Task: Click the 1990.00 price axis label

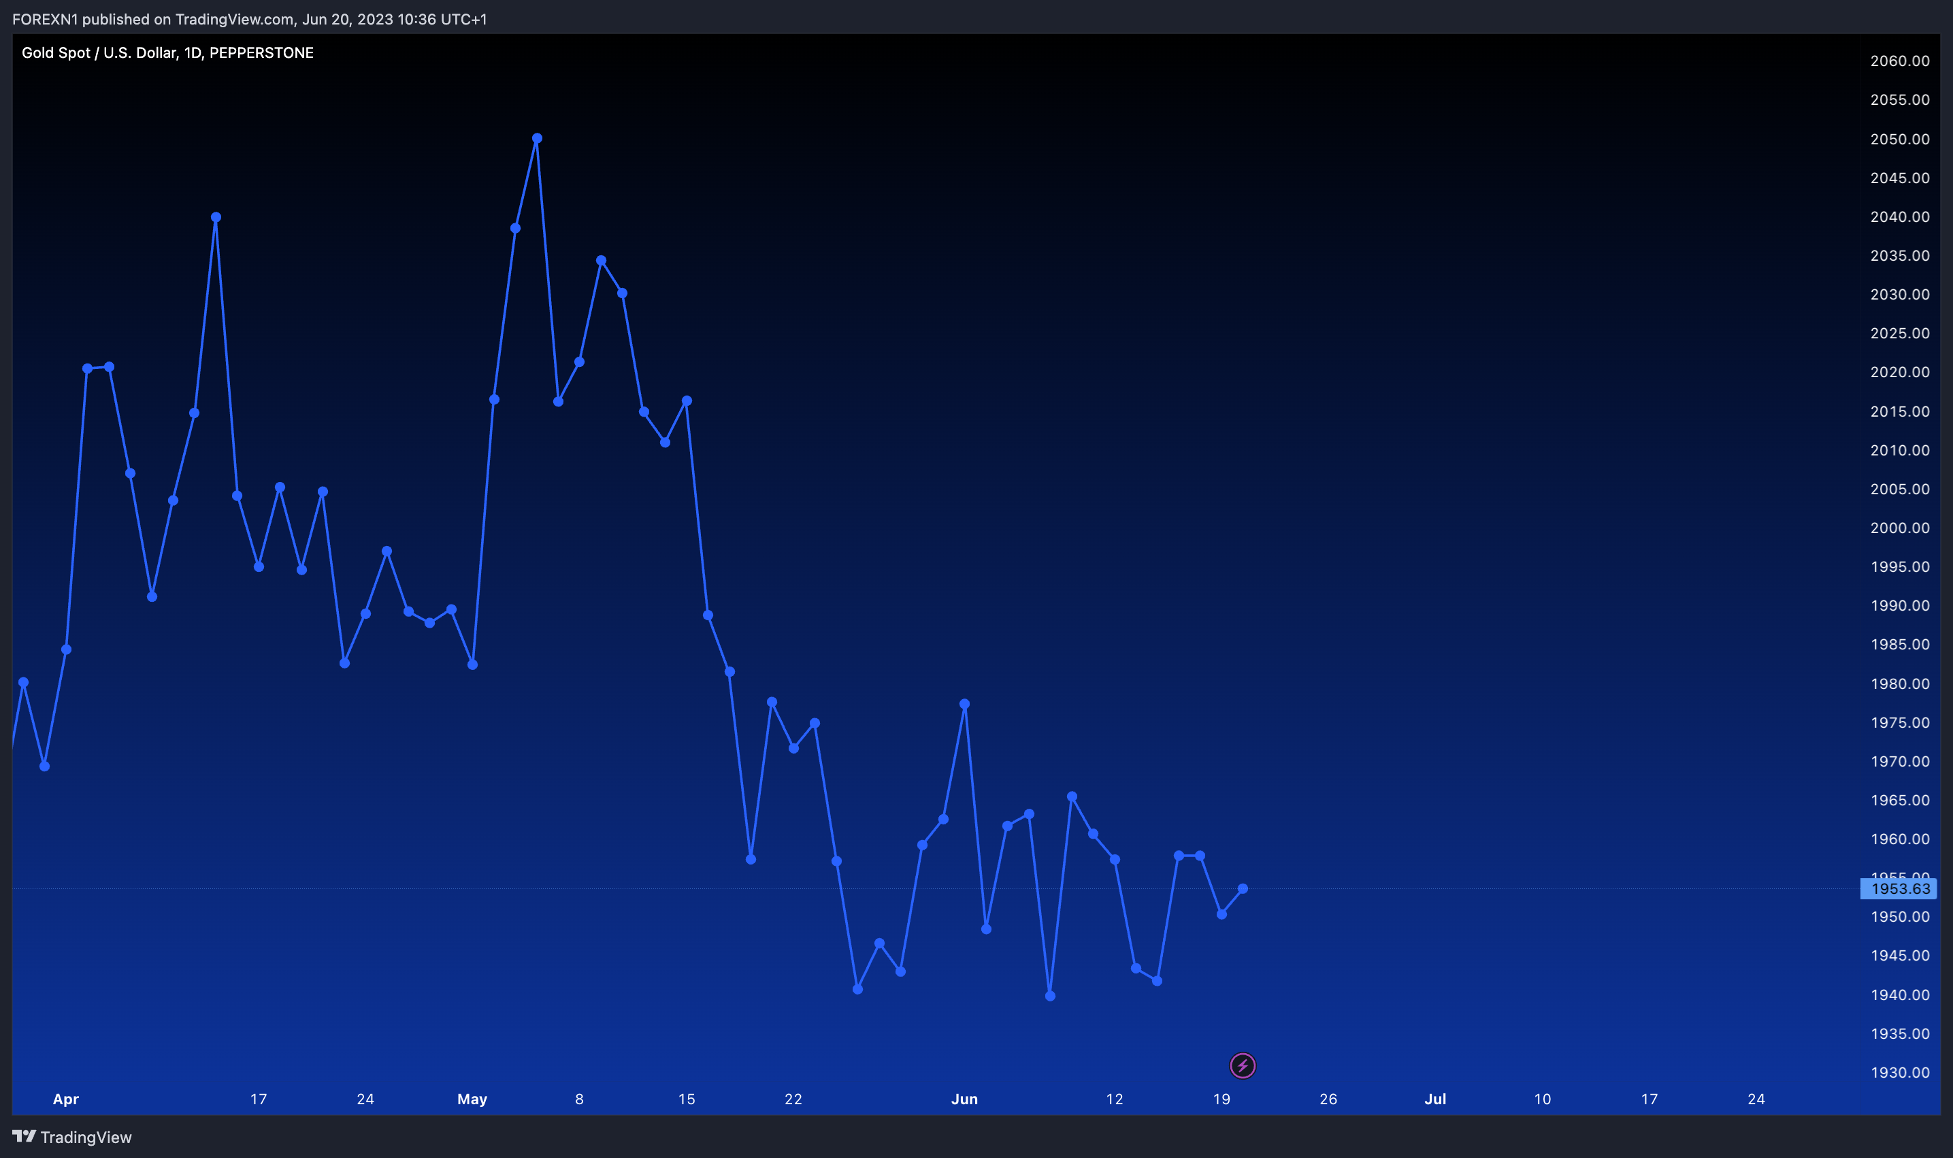Action: [x=1899, y=605]
